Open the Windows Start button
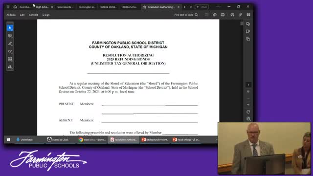The image size is (313, 176). (8, 140)
